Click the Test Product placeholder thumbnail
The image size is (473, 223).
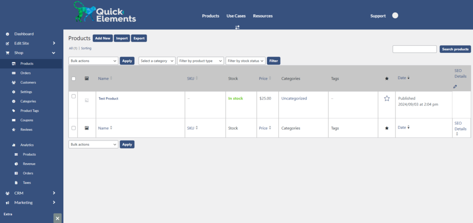point(86,100)
